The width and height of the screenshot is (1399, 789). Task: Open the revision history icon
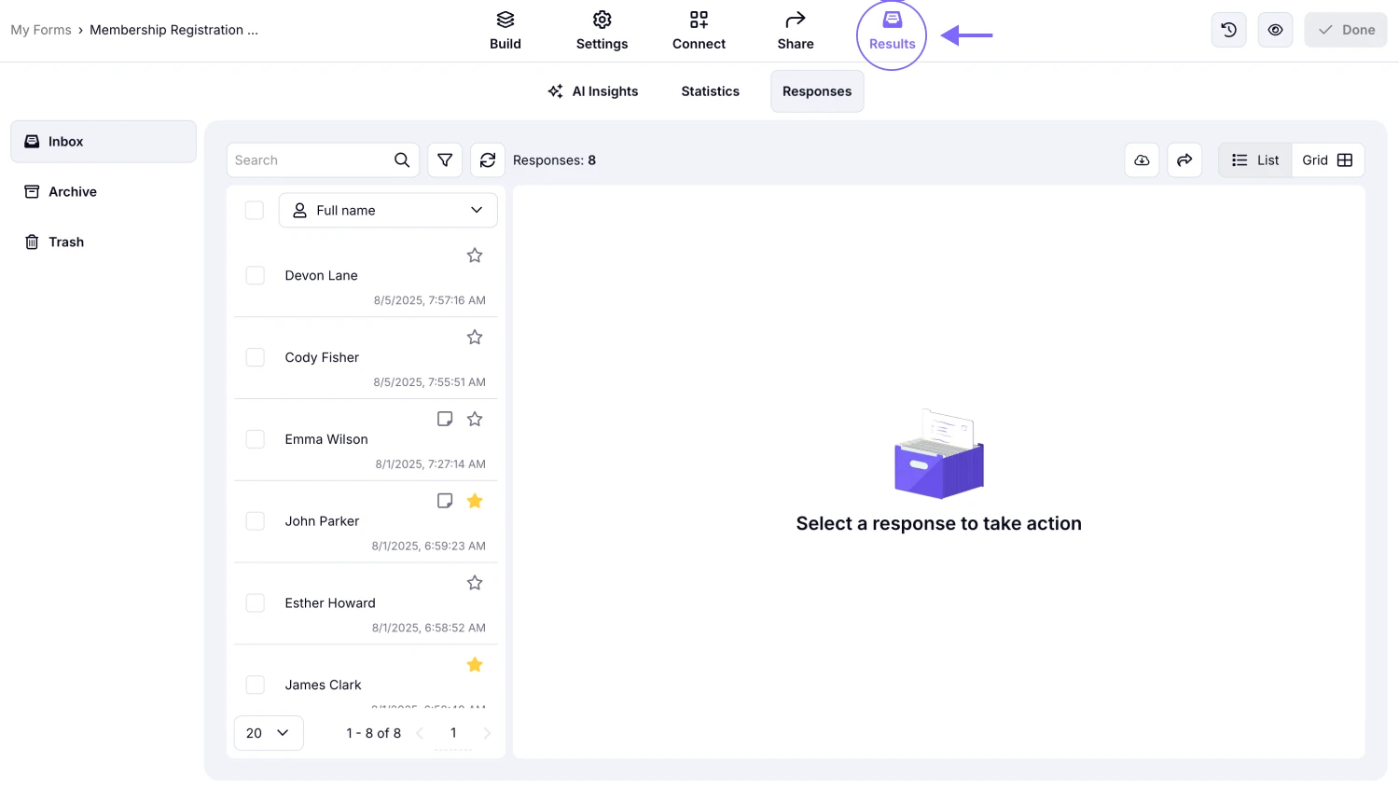(x=1228, y=29)
